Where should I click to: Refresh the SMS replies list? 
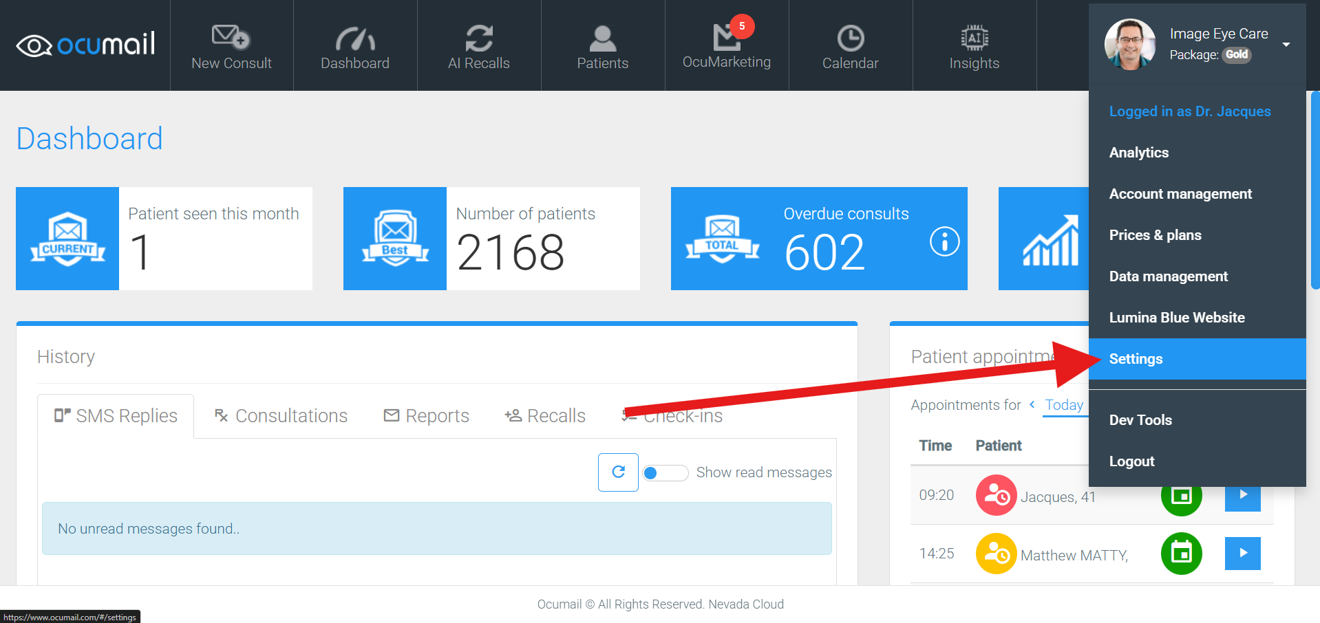tap(618, 472)
